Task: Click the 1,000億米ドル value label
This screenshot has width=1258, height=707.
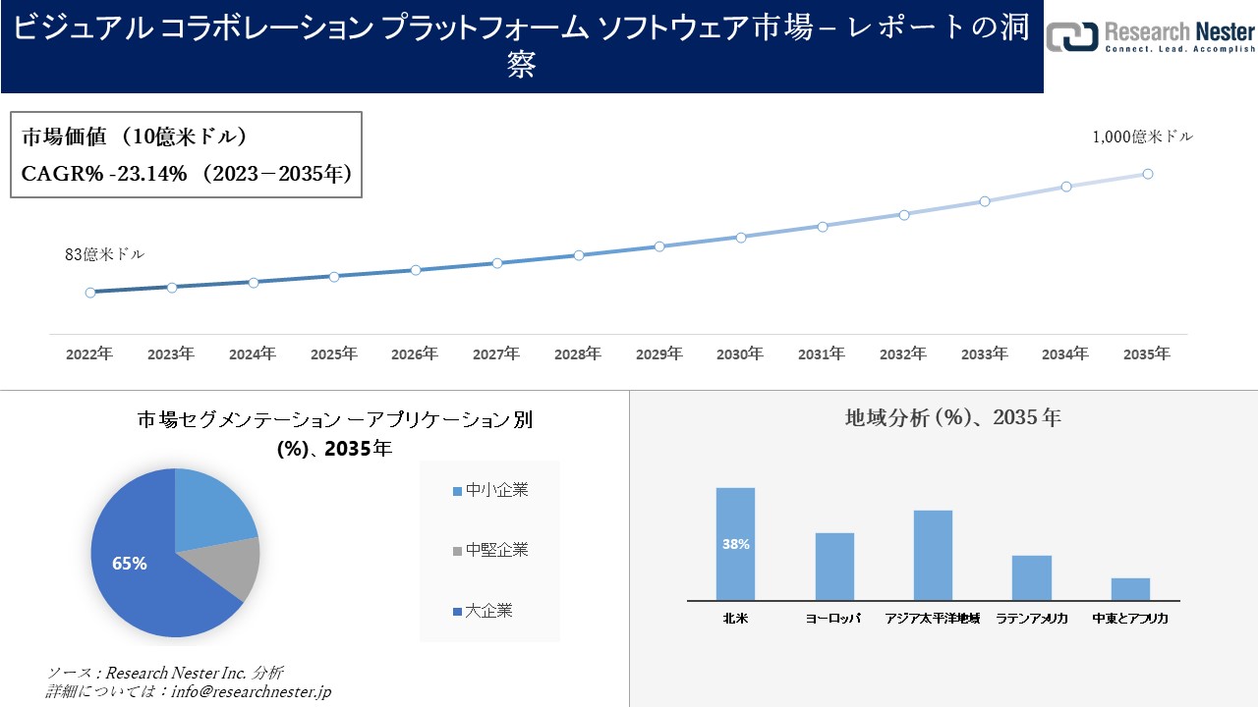Action: pyautogui.click(x=1141, y=137)
